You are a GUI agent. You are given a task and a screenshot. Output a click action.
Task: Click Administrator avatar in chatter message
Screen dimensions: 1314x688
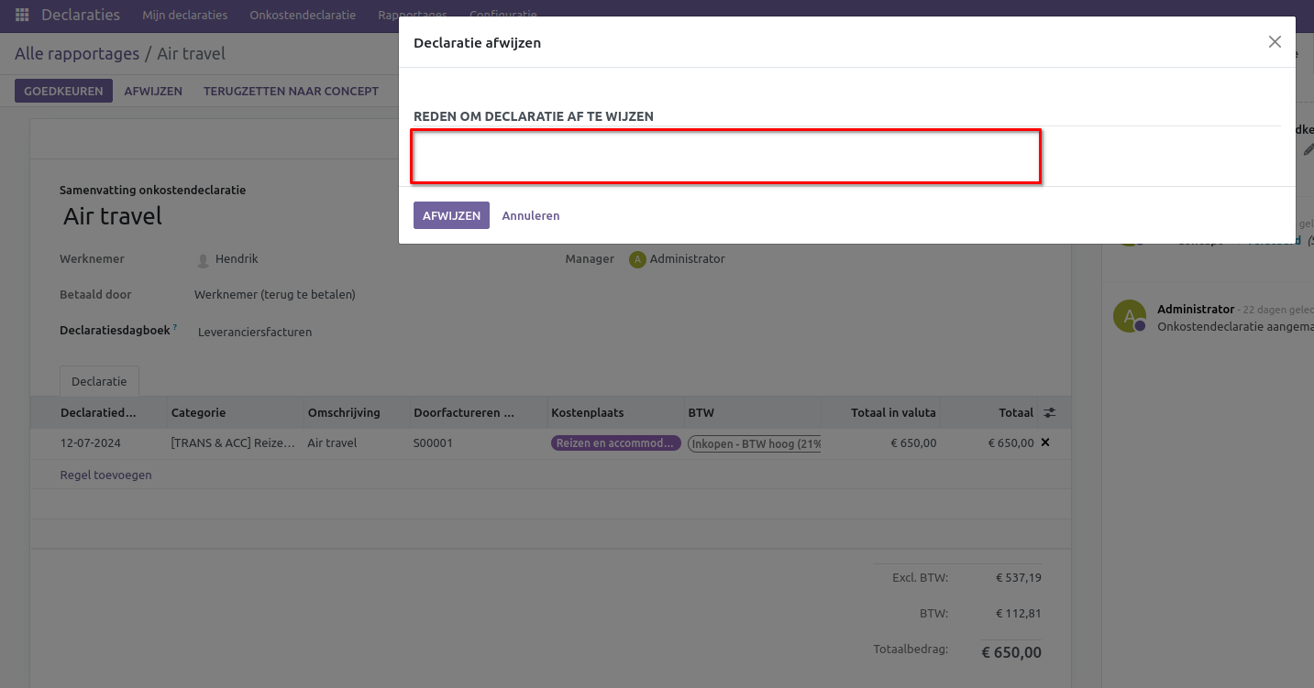1129,316
